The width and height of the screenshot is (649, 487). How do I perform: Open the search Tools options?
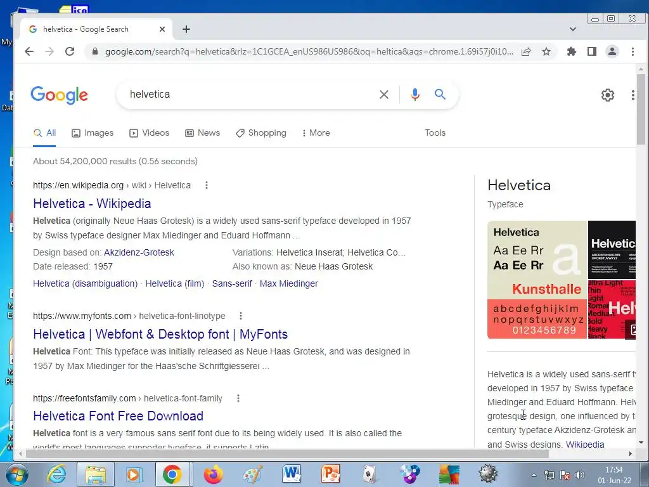435,133
